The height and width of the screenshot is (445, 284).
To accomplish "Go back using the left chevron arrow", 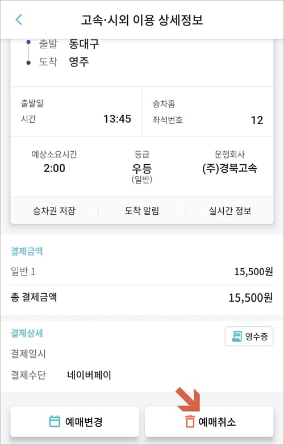I will coord(19,20).
